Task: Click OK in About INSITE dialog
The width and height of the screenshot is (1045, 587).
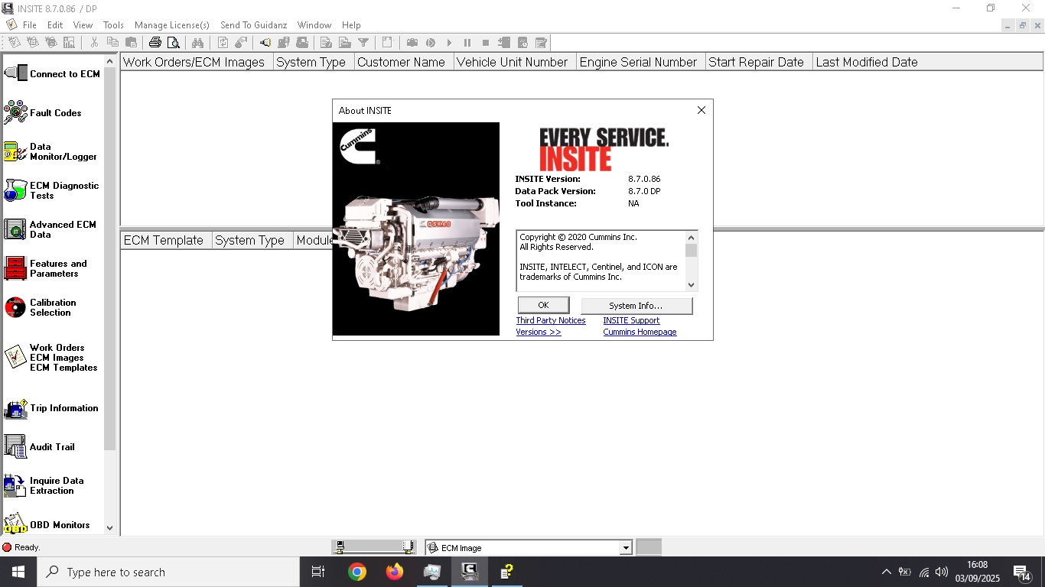Action: pyautogui.click(x=543, y=306)
